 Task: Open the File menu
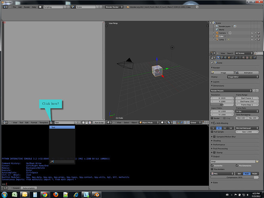(15, 7)
